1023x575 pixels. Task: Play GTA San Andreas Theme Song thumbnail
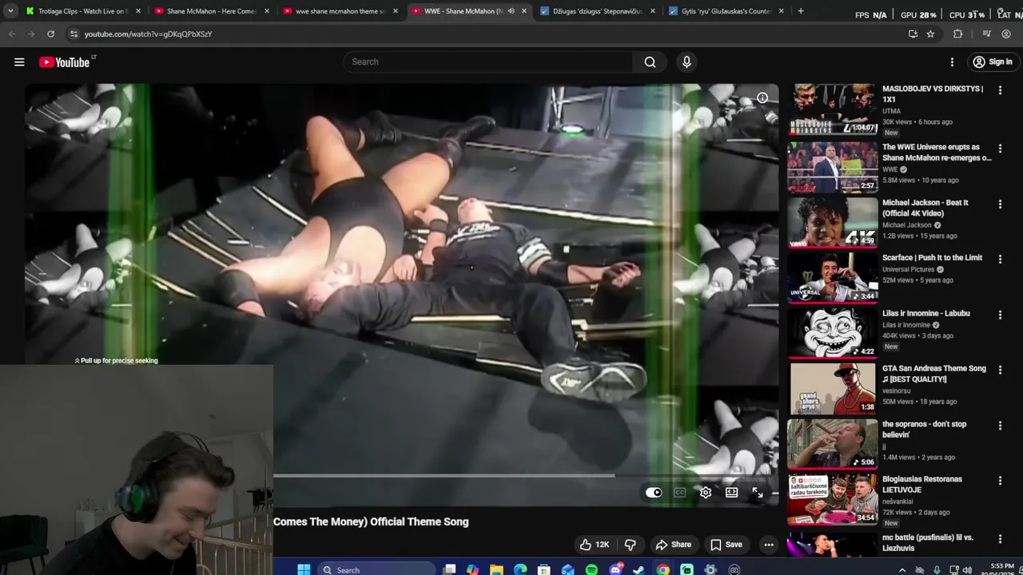tap(832, 388)
